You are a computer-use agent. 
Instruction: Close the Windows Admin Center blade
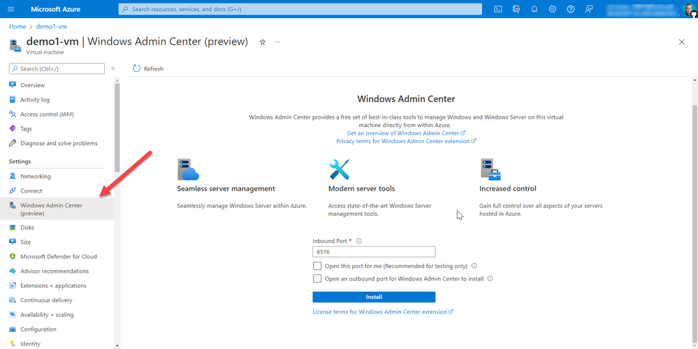(x=681, y=42)
